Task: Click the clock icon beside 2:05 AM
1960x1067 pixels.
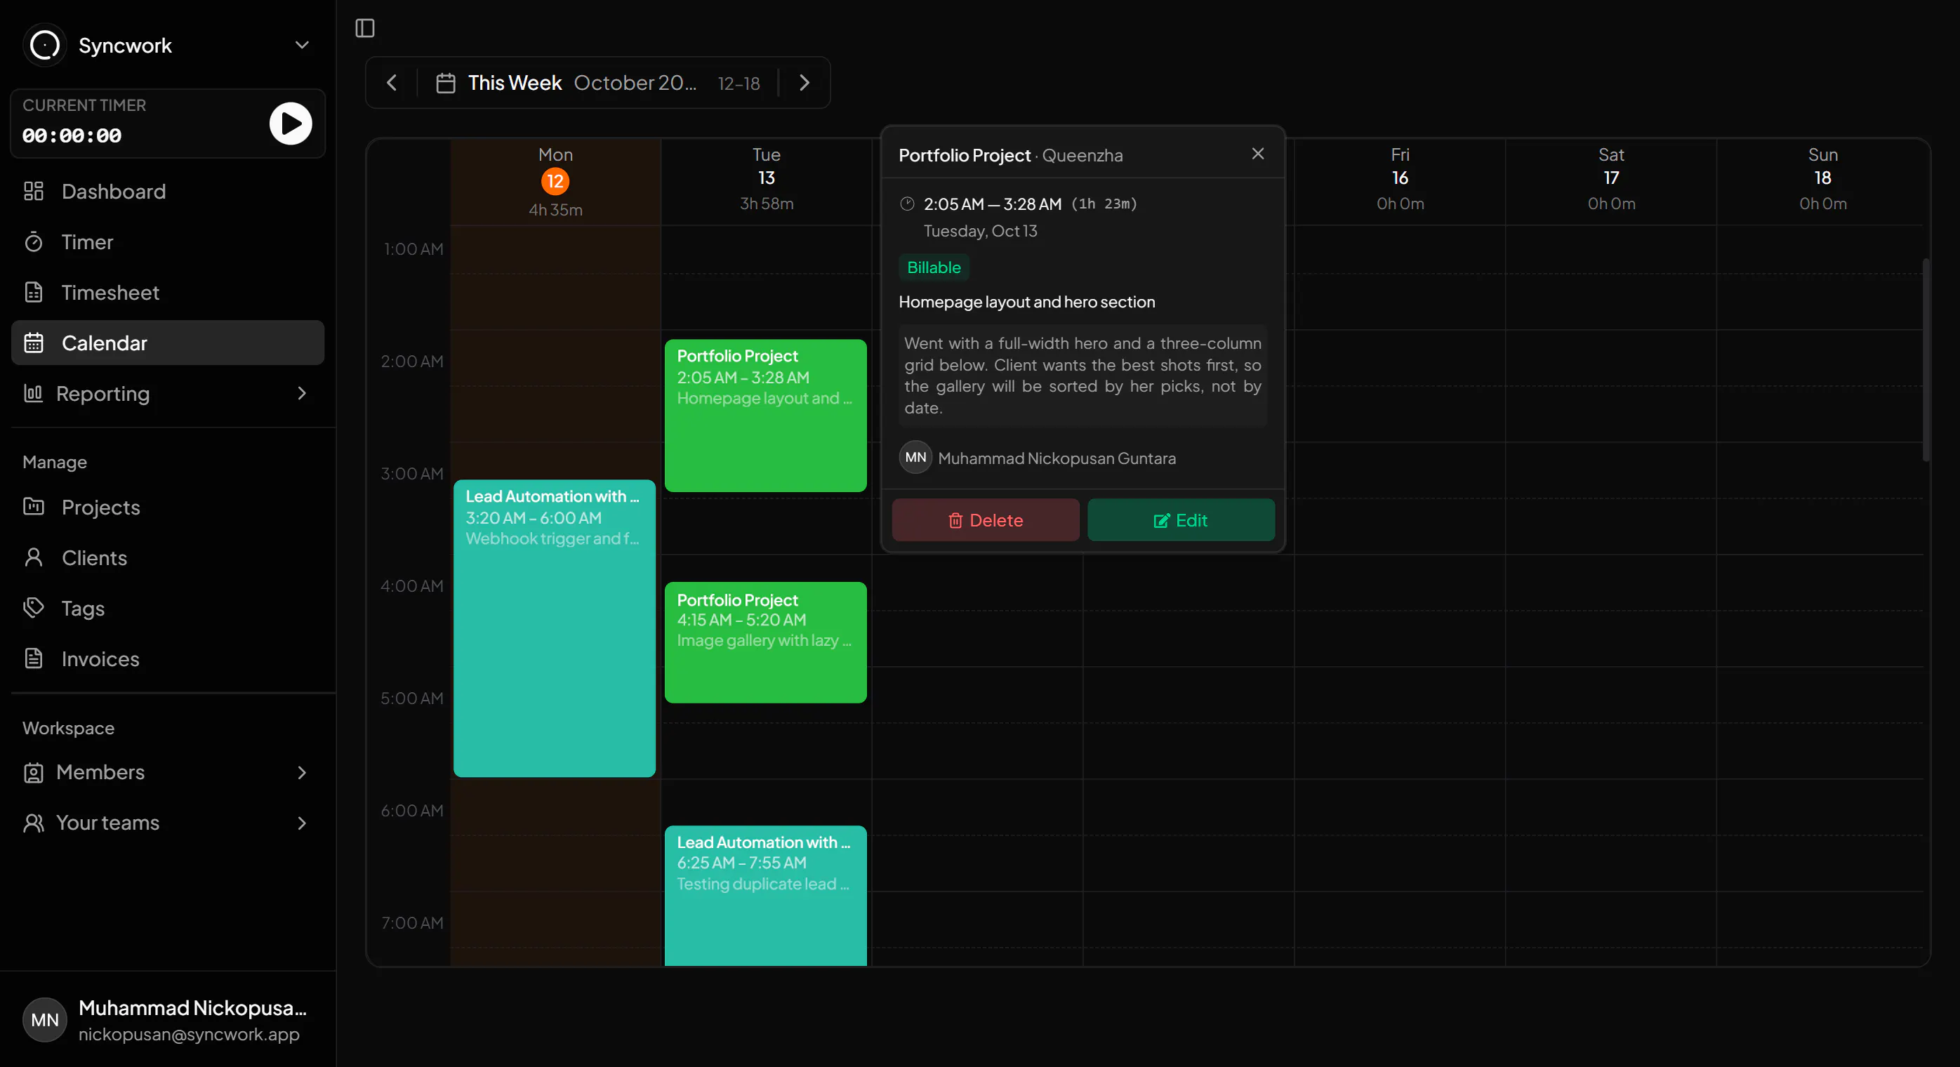Action: tap(907, 203)
